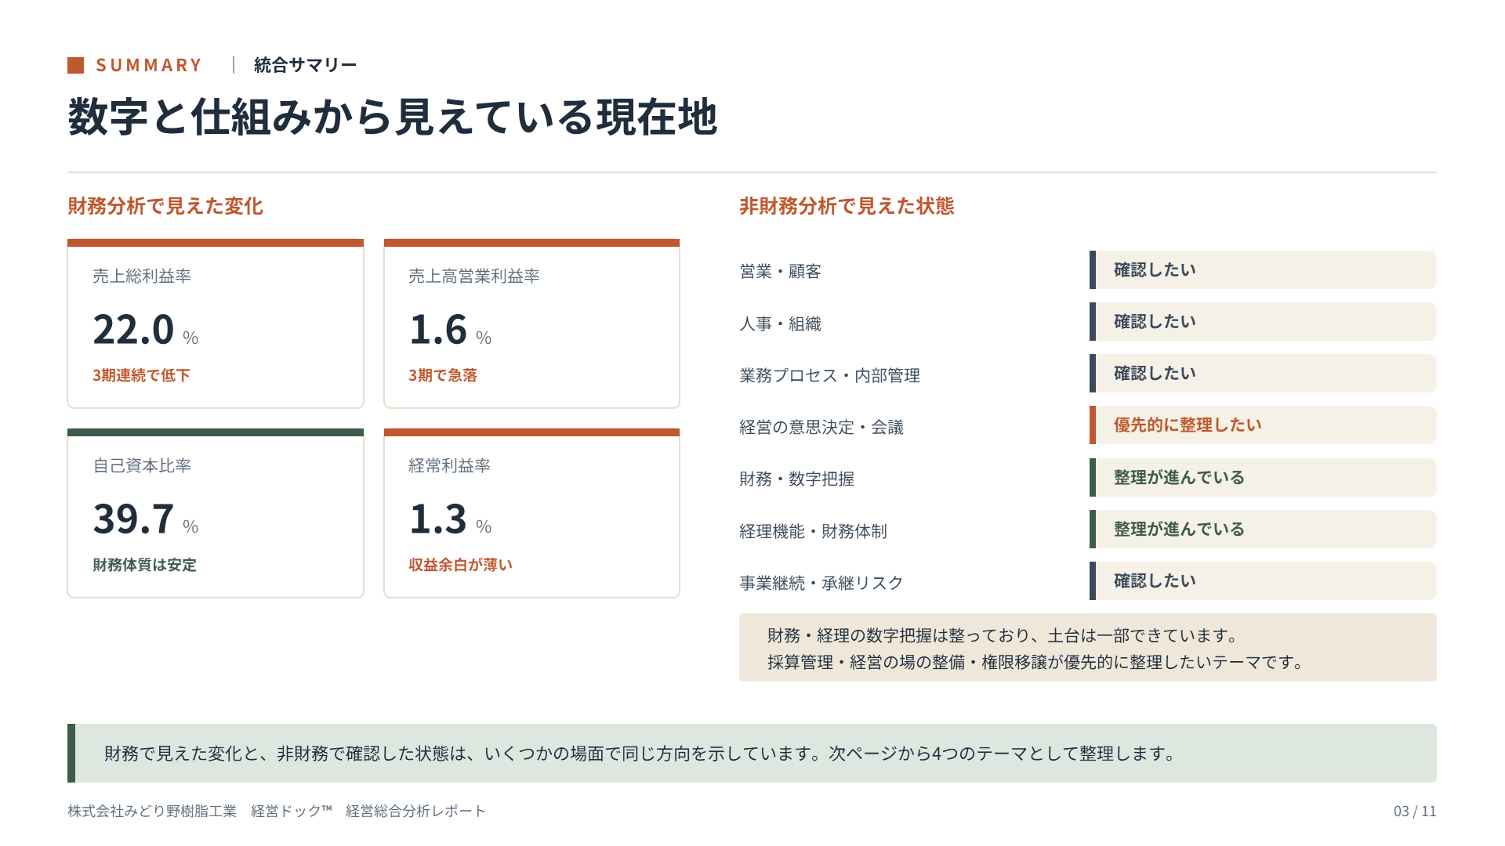The width and height of the screenshot is (1505, 846).
Task: Click the orange square beside SUMMARY
Action: [x=75, y=65]
